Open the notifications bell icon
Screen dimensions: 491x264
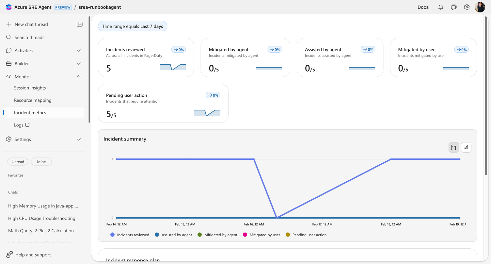point(440,7)
